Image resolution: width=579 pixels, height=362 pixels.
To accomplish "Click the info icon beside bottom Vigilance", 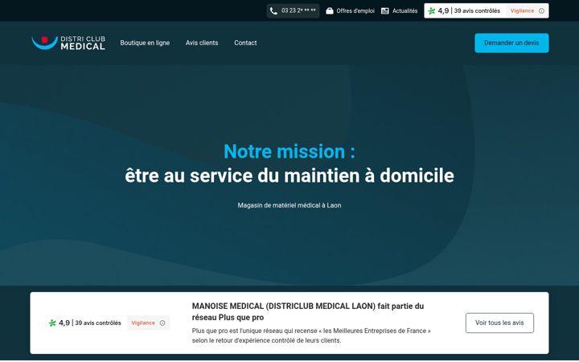I will 162,323.
